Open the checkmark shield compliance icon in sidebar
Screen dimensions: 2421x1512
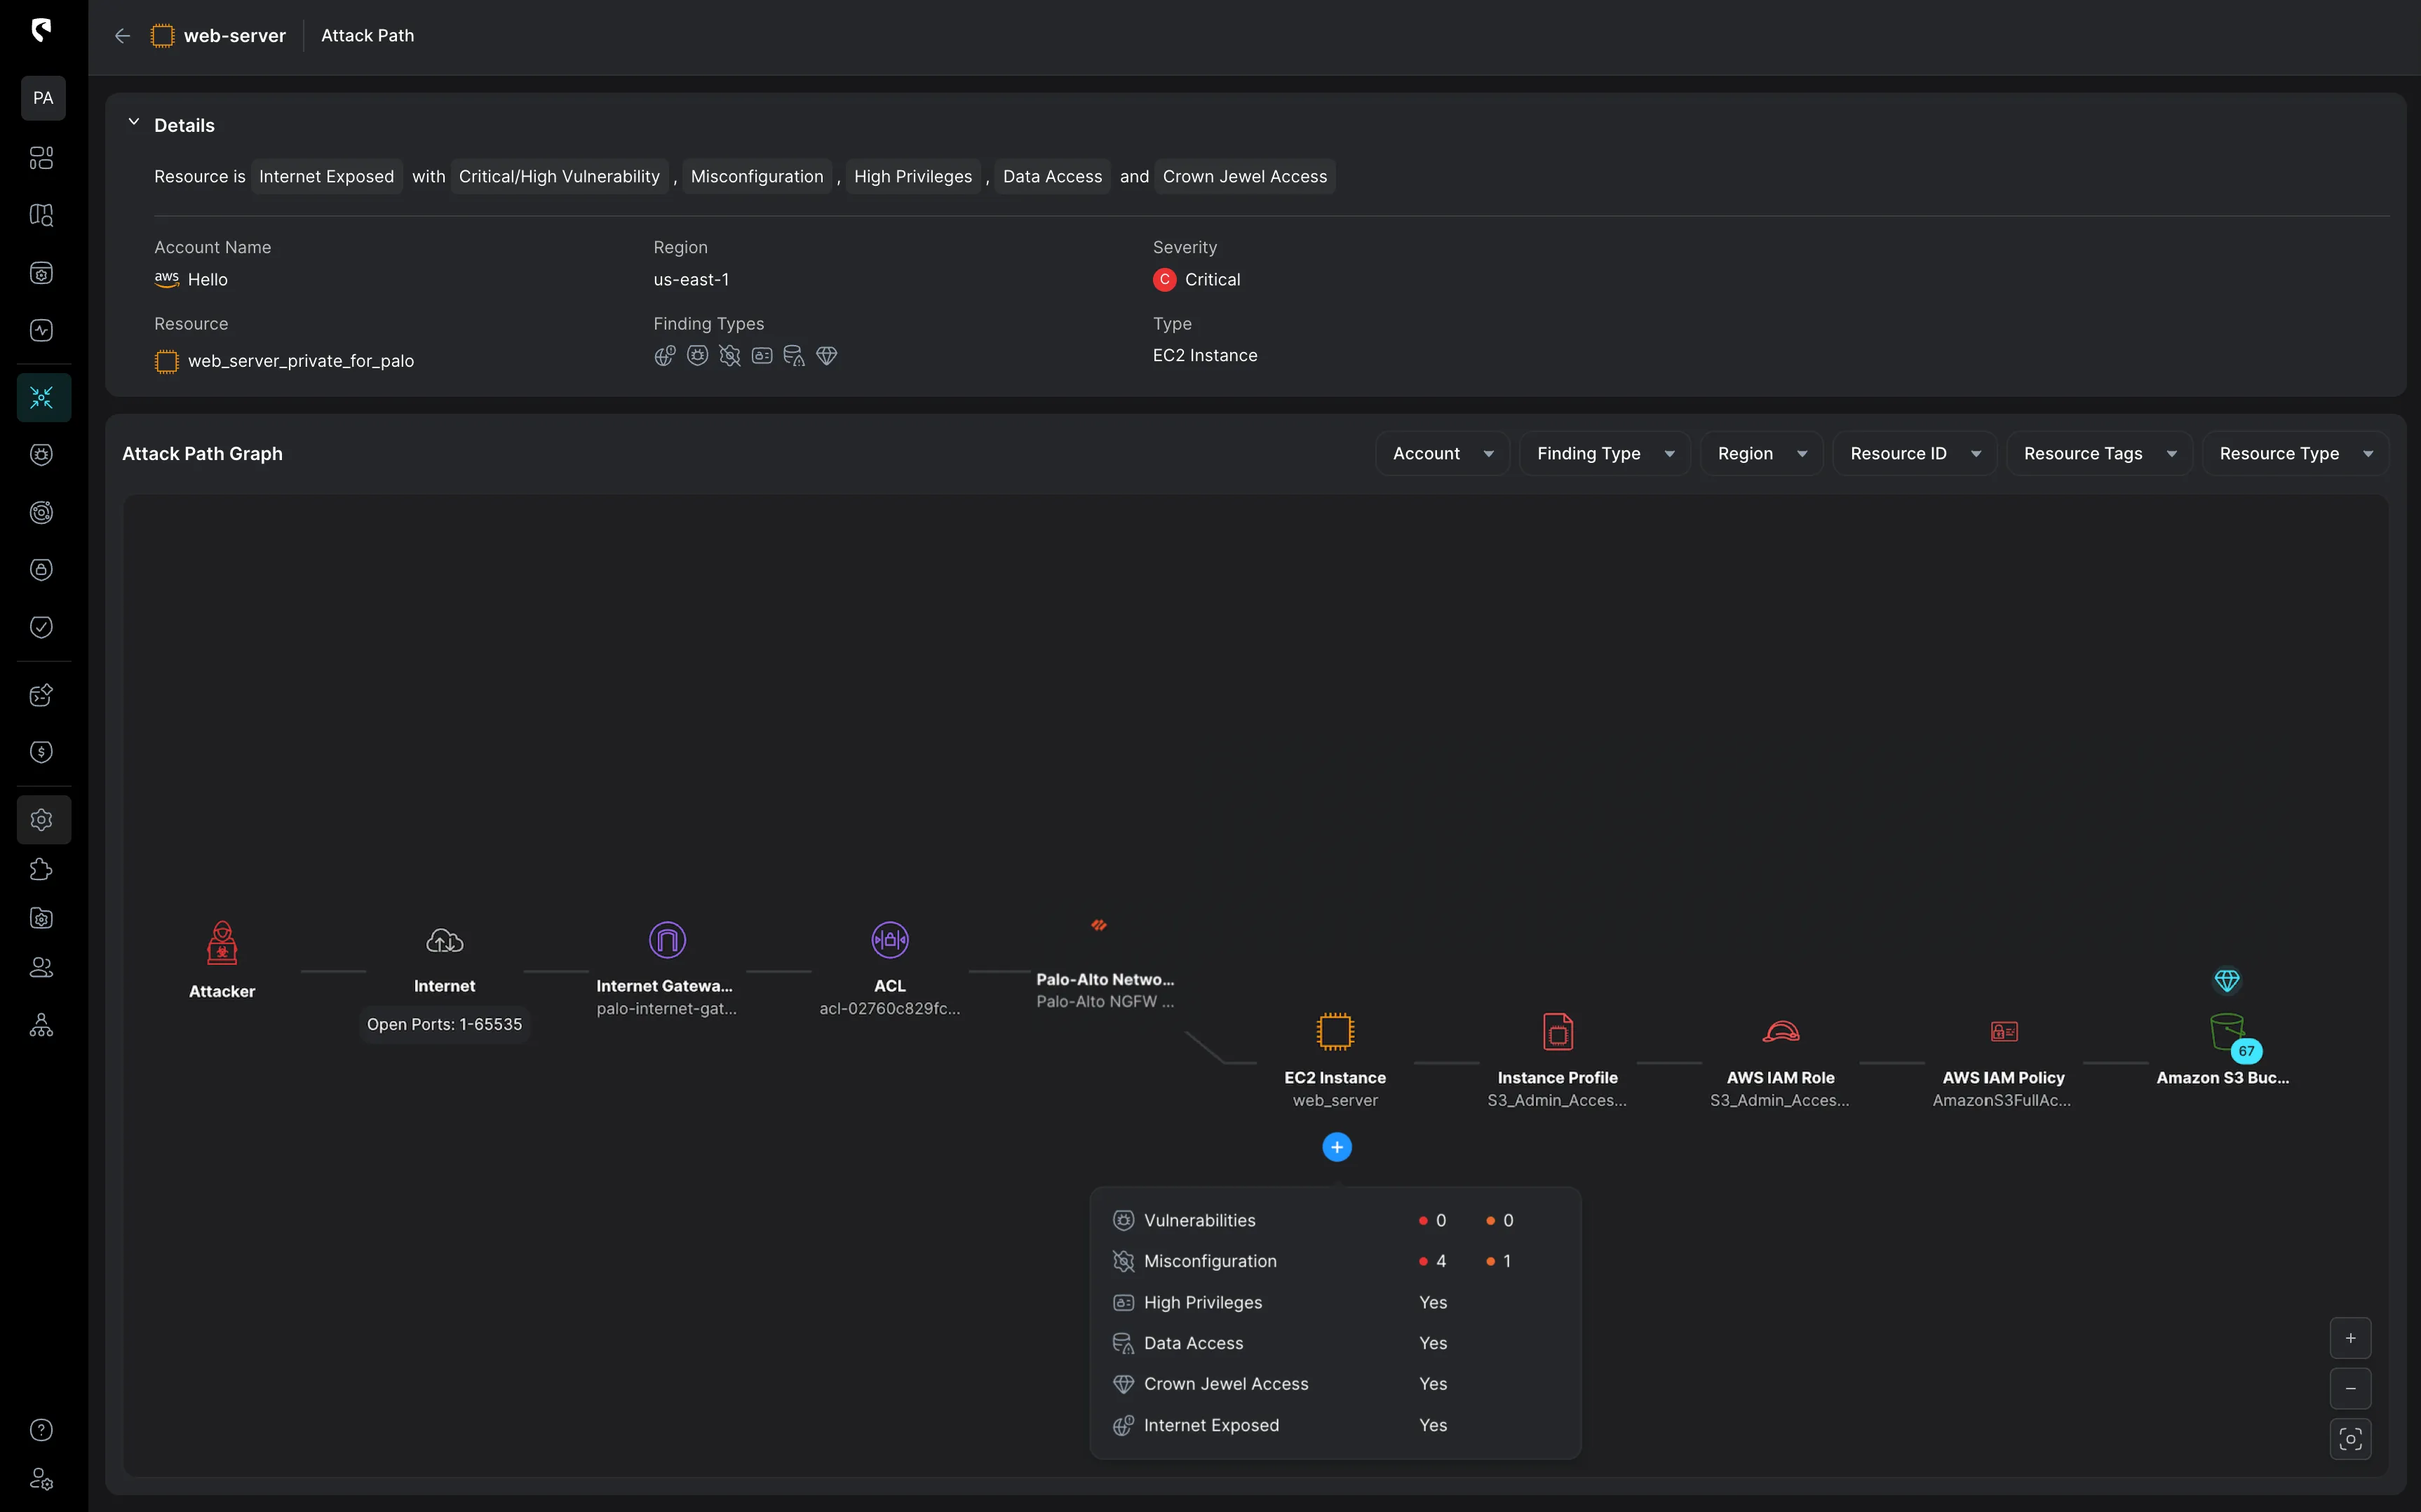41,627
